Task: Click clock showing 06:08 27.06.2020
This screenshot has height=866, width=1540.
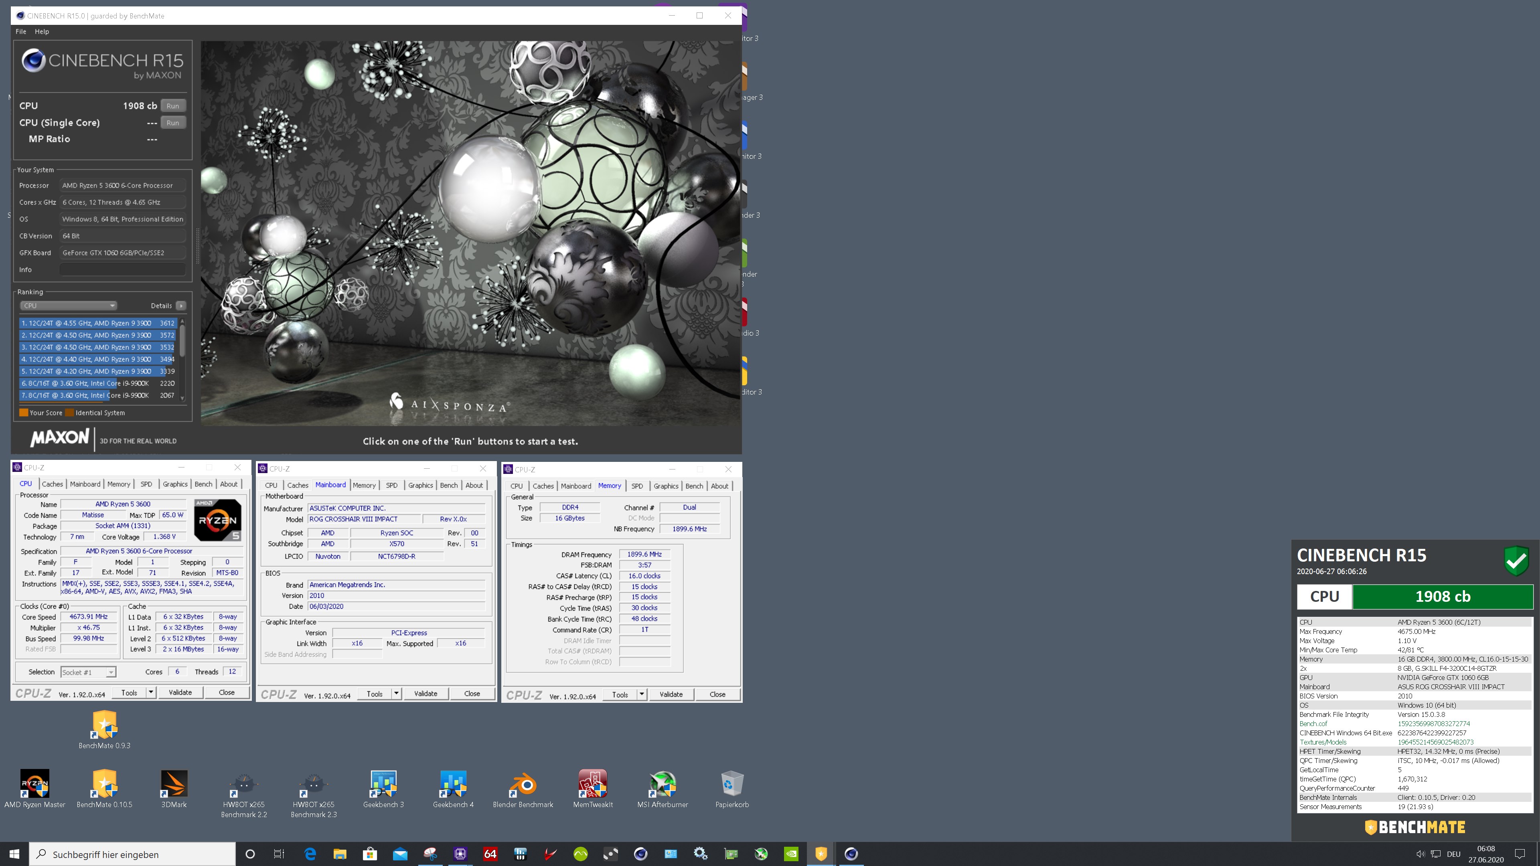Action: pyautogui.click(x=1485, y=854)
